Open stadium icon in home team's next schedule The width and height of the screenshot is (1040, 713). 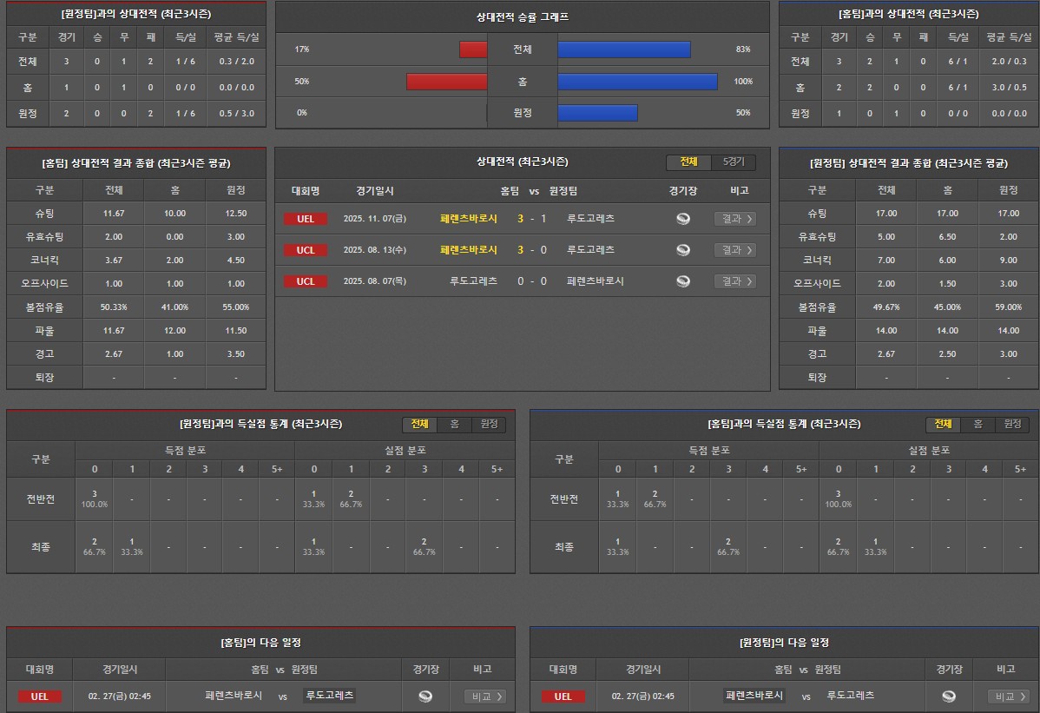click(425, 696)
